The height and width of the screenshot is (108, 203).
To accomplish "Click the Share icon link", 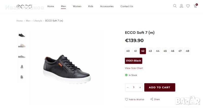I will tap(155, 99).
